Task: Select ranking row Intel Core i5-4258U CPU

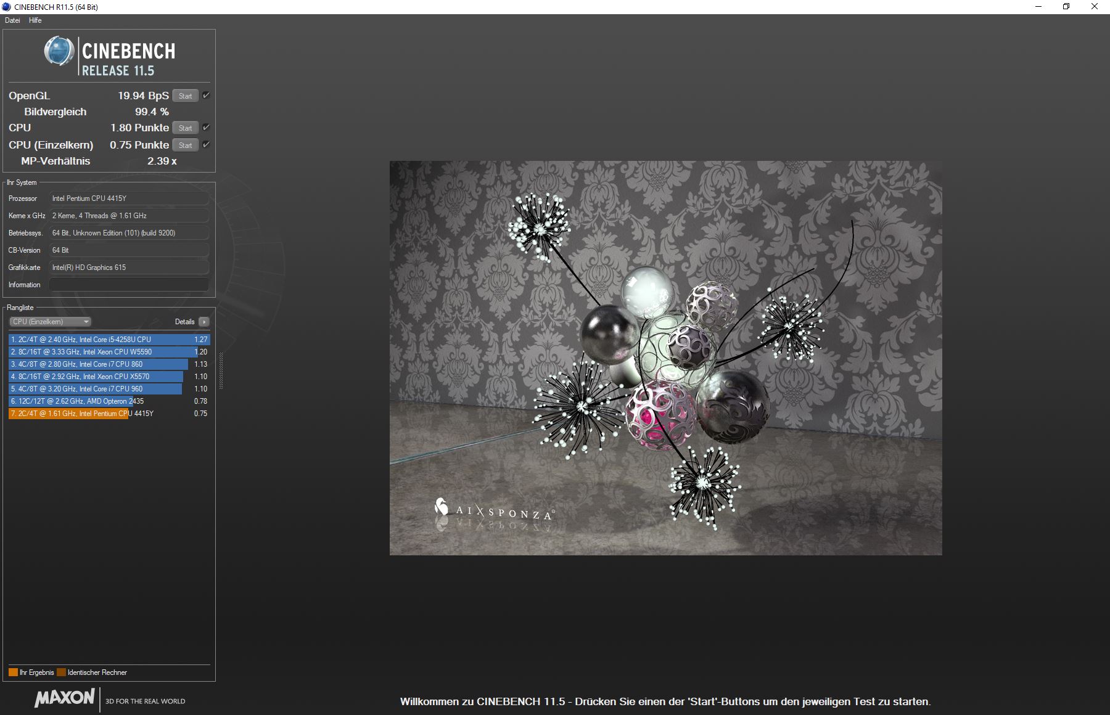Action: pos(109,340)
